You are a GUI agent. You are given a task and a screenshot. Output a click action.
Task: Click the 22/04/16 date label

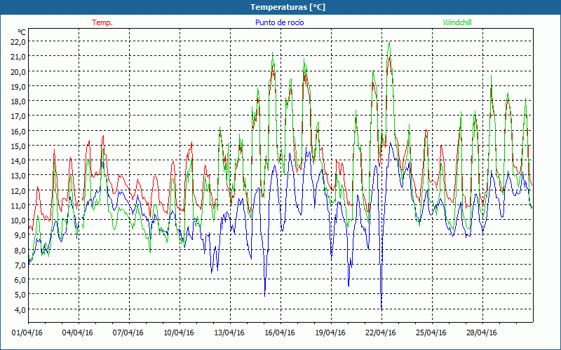tap(381, 333)
